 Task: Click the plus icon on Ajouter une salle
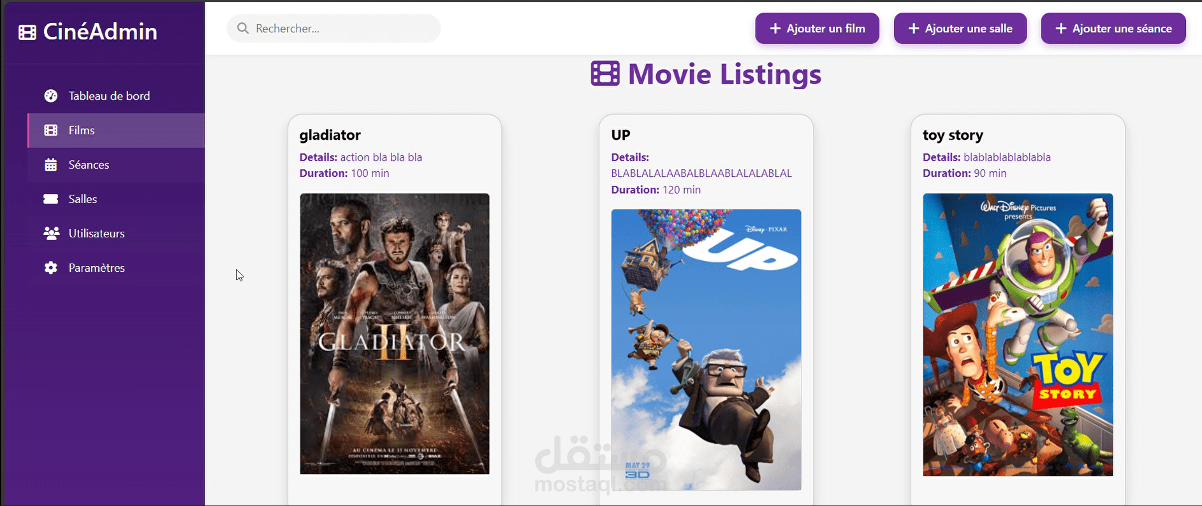914,29
